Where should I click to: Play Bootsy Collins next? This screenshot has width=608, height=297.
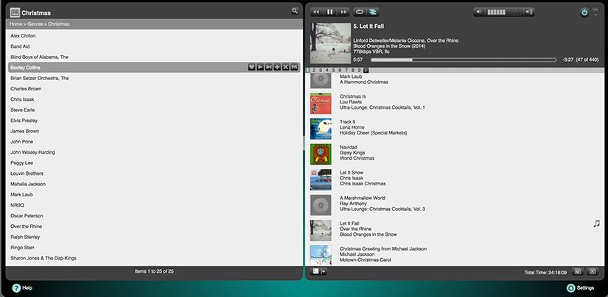tap(269, 68)
